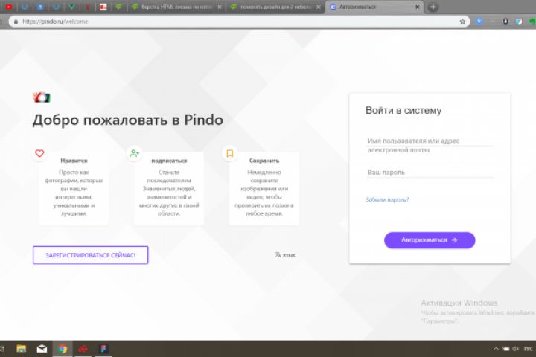Click the Нравится card title
Image resolution: width=536 pixels, height=357 pixels.
(74, 161)
